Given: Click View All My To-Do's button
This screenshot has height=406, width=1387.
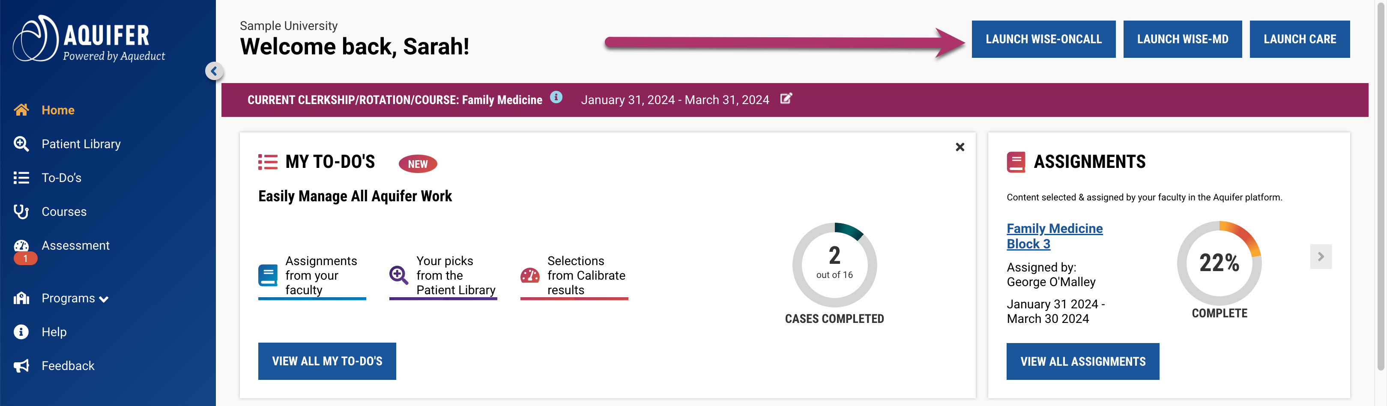Looking at the screenshot, I should (x=327, y=361).
